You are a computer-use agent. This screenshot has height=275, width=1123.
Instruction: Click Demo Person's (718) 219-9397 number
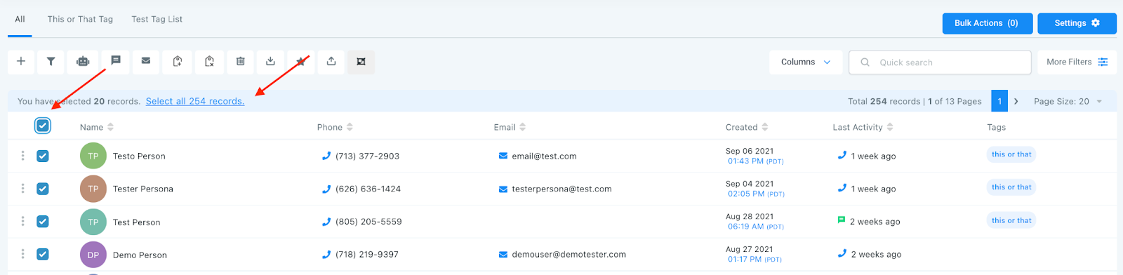367,255
